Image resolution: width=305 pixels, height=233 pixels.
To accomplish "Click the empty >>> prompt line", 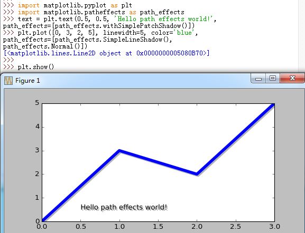I will pos(8,60).
